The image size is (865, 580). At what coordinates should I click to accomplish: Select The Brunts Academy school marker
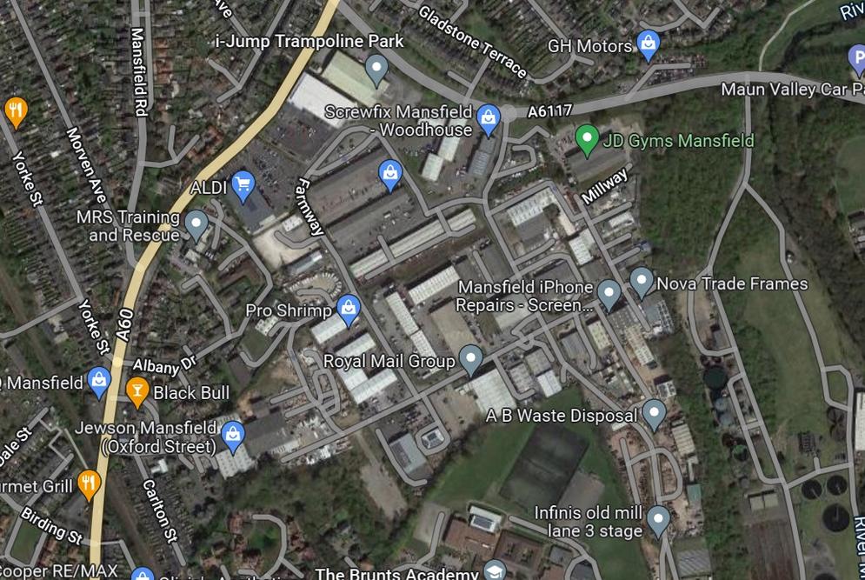(x=495, y=571)
